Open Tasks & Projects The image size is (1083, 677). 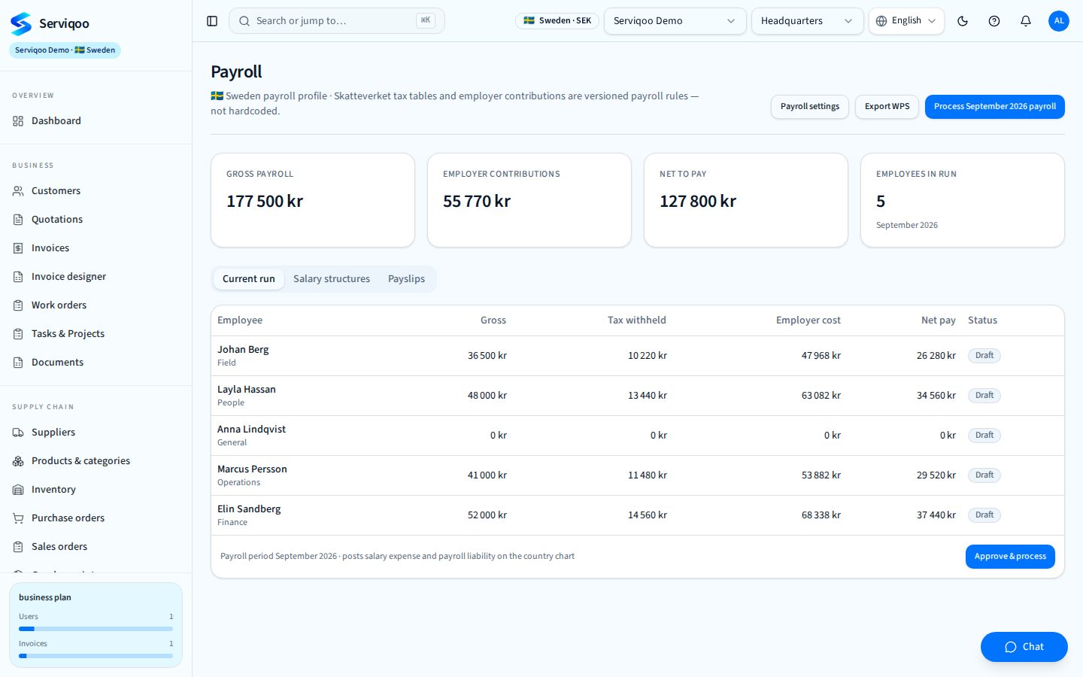[96, 334]
